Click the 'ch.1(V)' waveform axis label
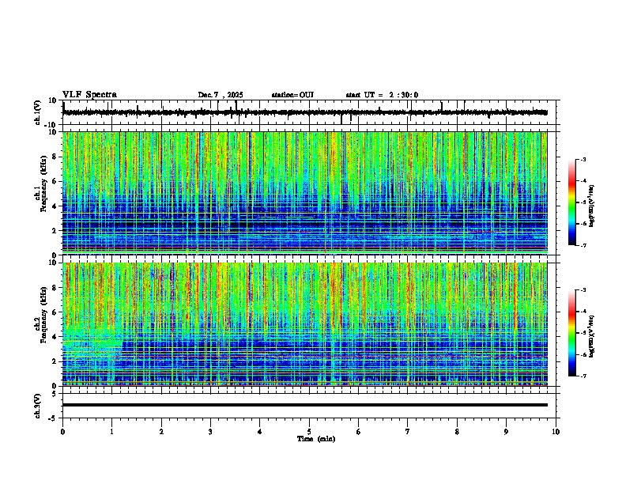The width and height of the screenshot is (626, 484). [38, 112]
